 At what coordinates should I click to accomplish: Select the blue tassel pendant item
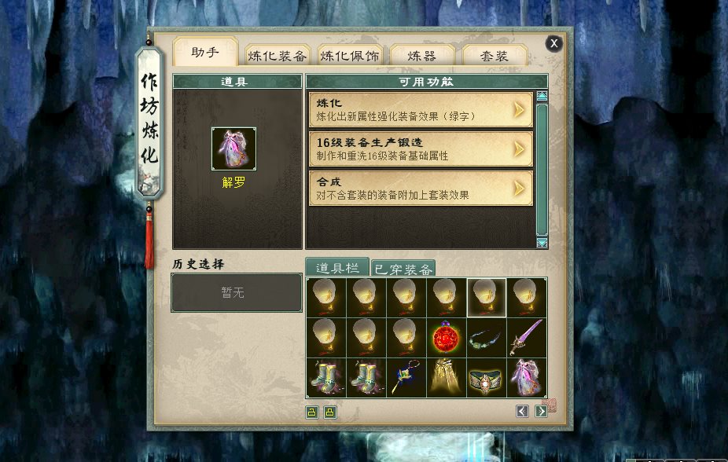(x=406, y=378)
